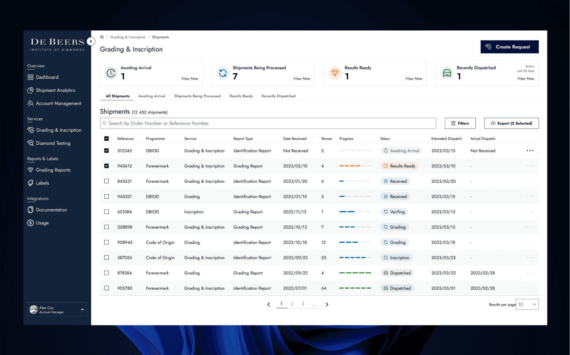Open row actions menu for reference 512345
Image resolution: width=570 pixels, height=355 pixels.
pyautogui.click(x=530, y=151)
